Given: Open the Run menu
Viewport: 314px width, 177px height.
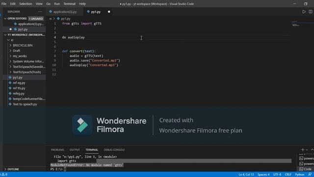Looking at the screenshot, I should [57, 3].
